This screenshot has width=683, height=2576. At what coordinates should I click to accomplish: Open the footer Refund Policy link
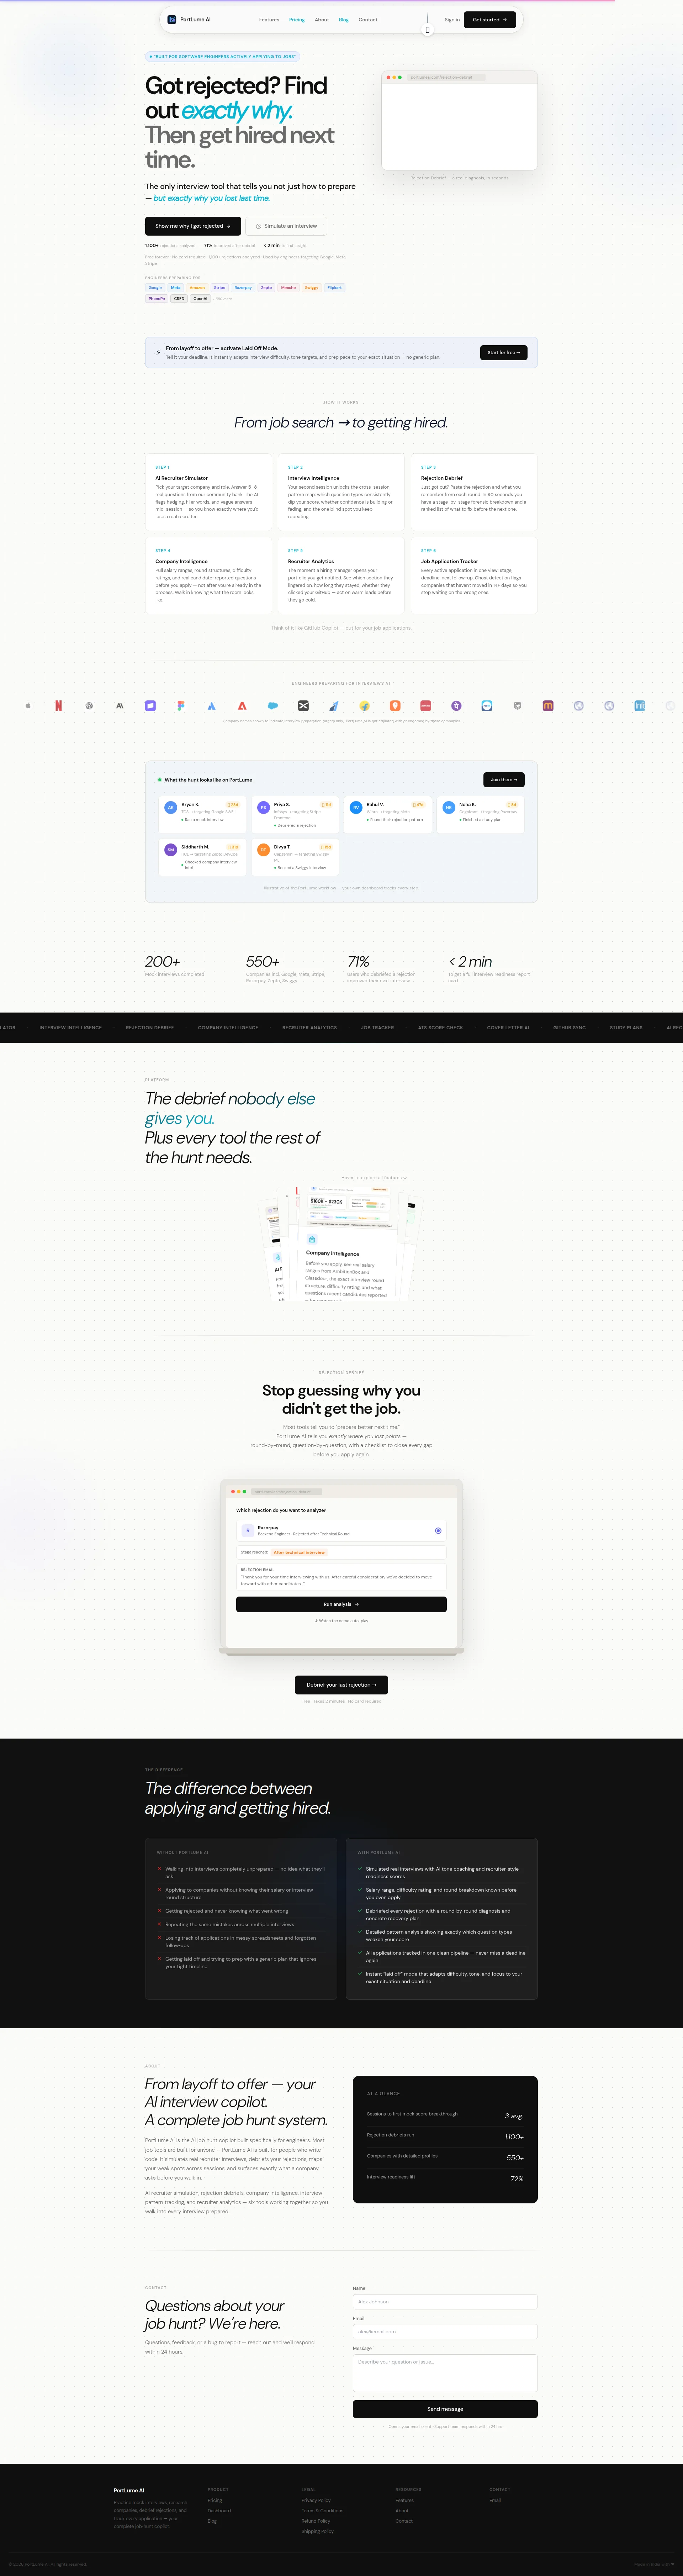(x=316, y=2521)
